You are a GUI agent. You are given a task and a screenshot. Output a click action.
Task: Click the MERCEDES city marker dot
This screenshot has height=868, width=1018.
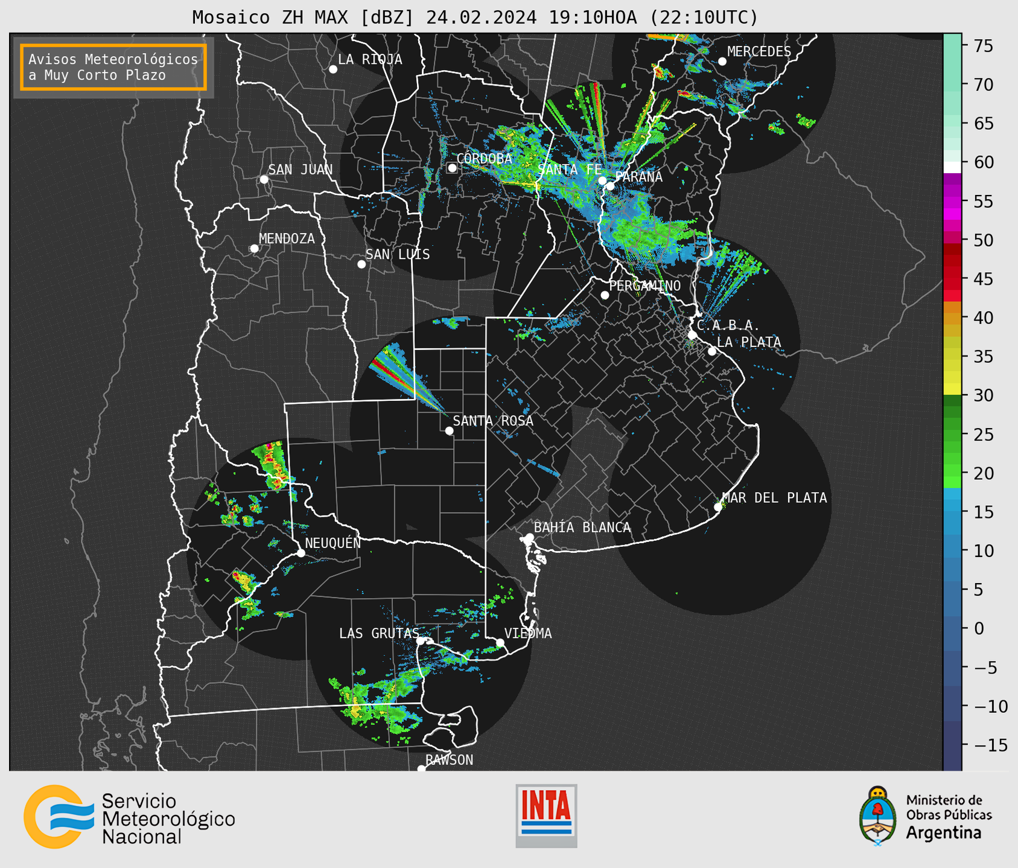[722, 62]
